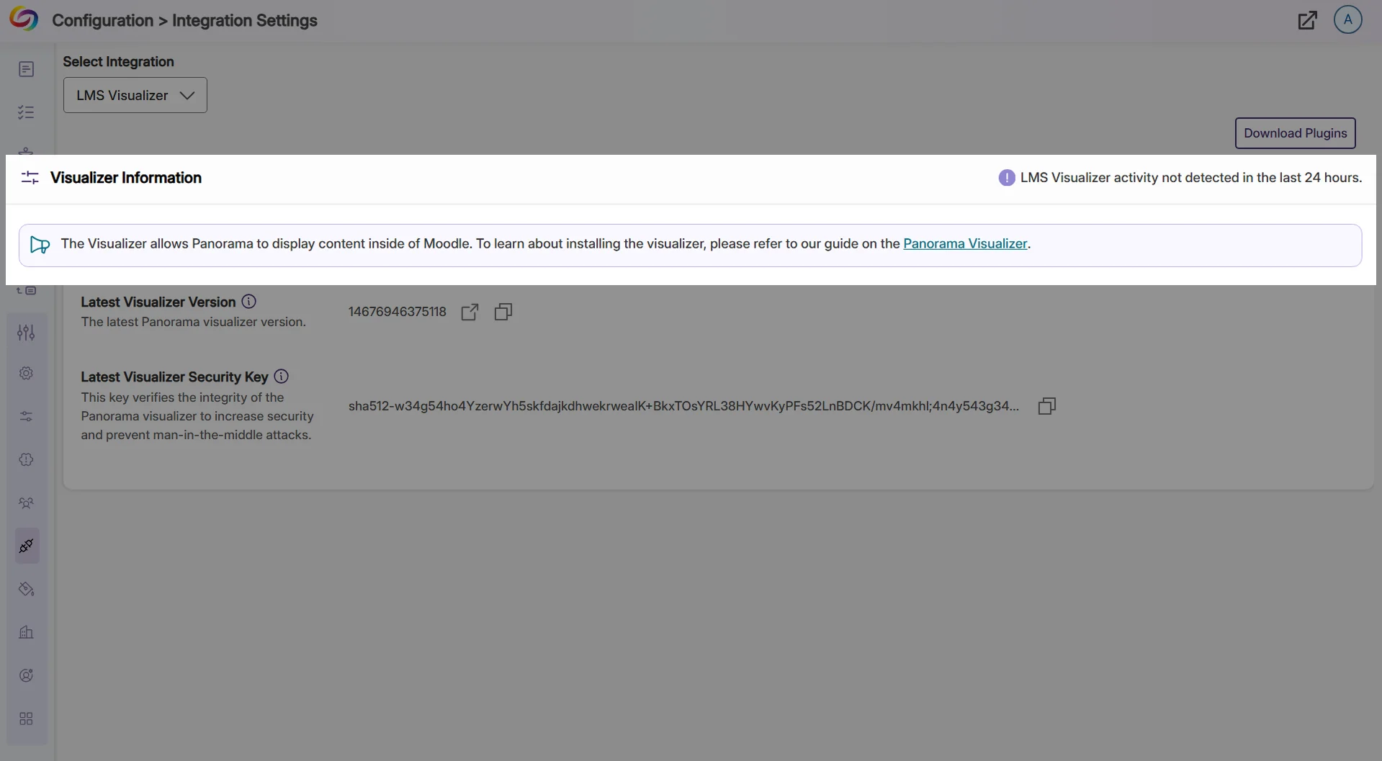The height and width of the screenshot is (761, 1382).
Task: Copy the Latest Visualizer Version number
Action: coord(503,312)
